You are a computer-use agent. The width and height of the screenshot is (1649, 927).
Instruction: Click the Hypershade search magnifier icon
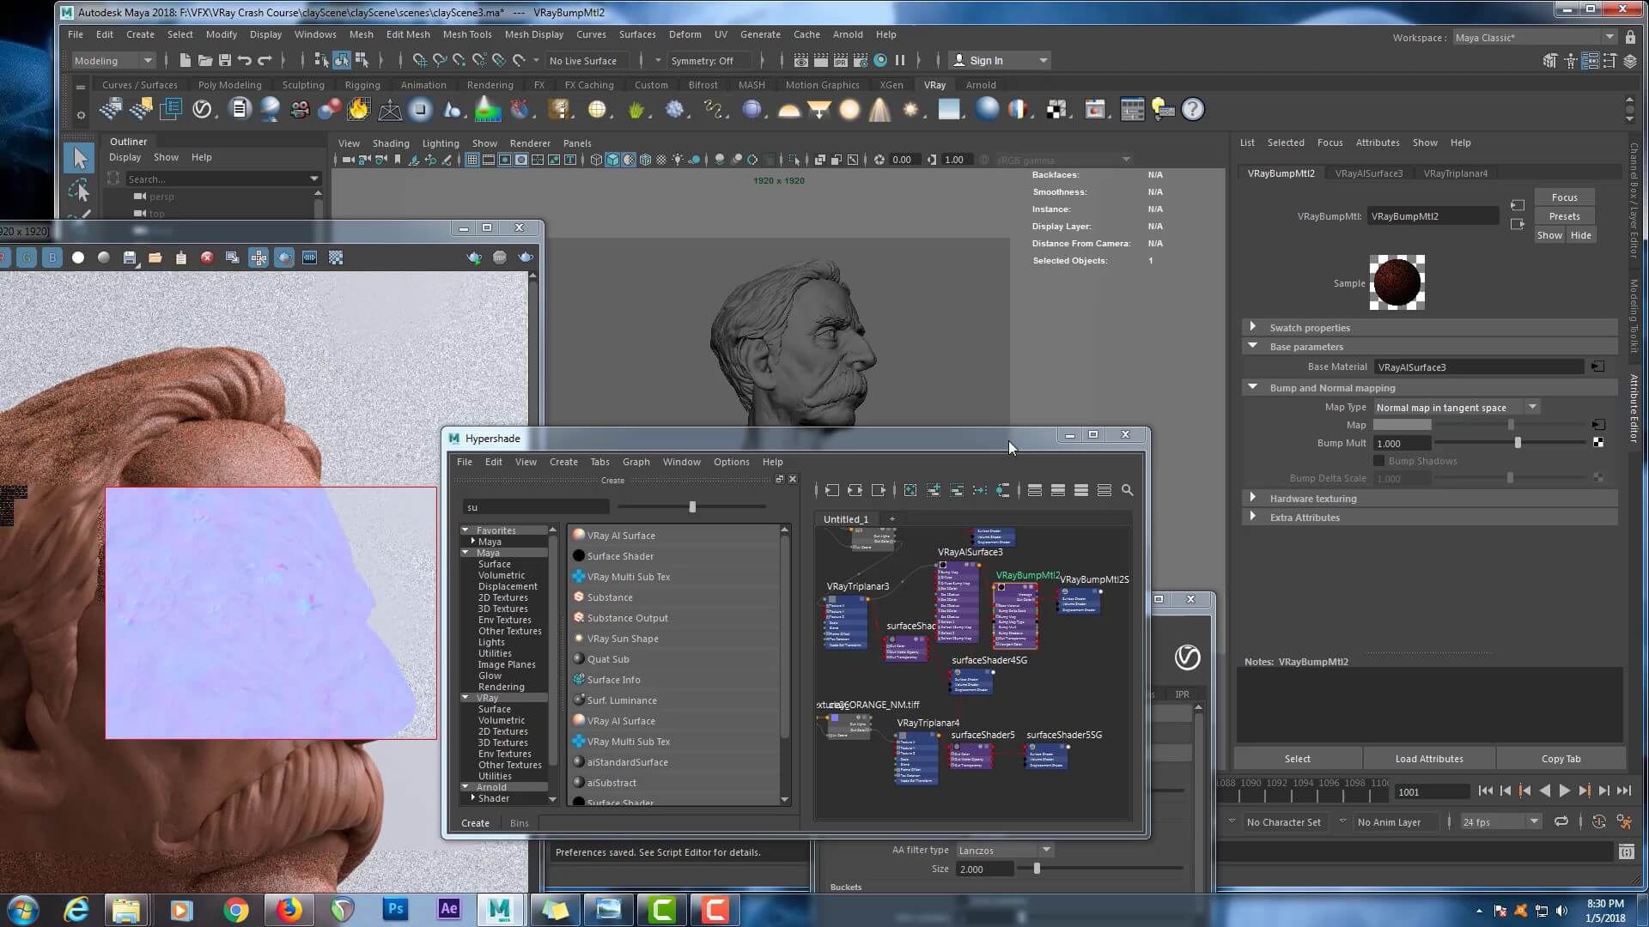(x=1128, y=490)
